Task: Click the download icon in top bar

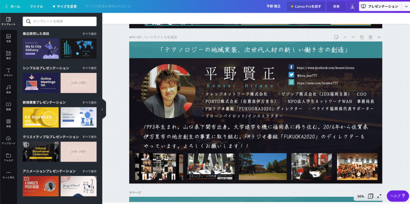Action: coord(352,7)
